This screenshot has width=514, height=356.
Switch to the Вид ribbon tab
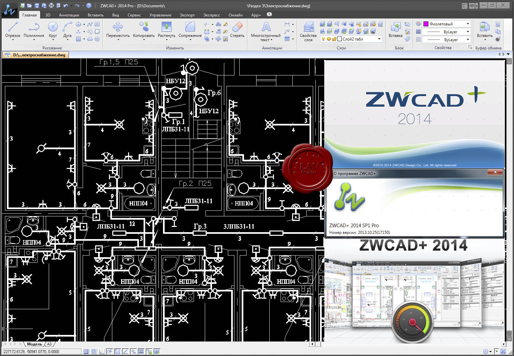(x=116, y=15)
